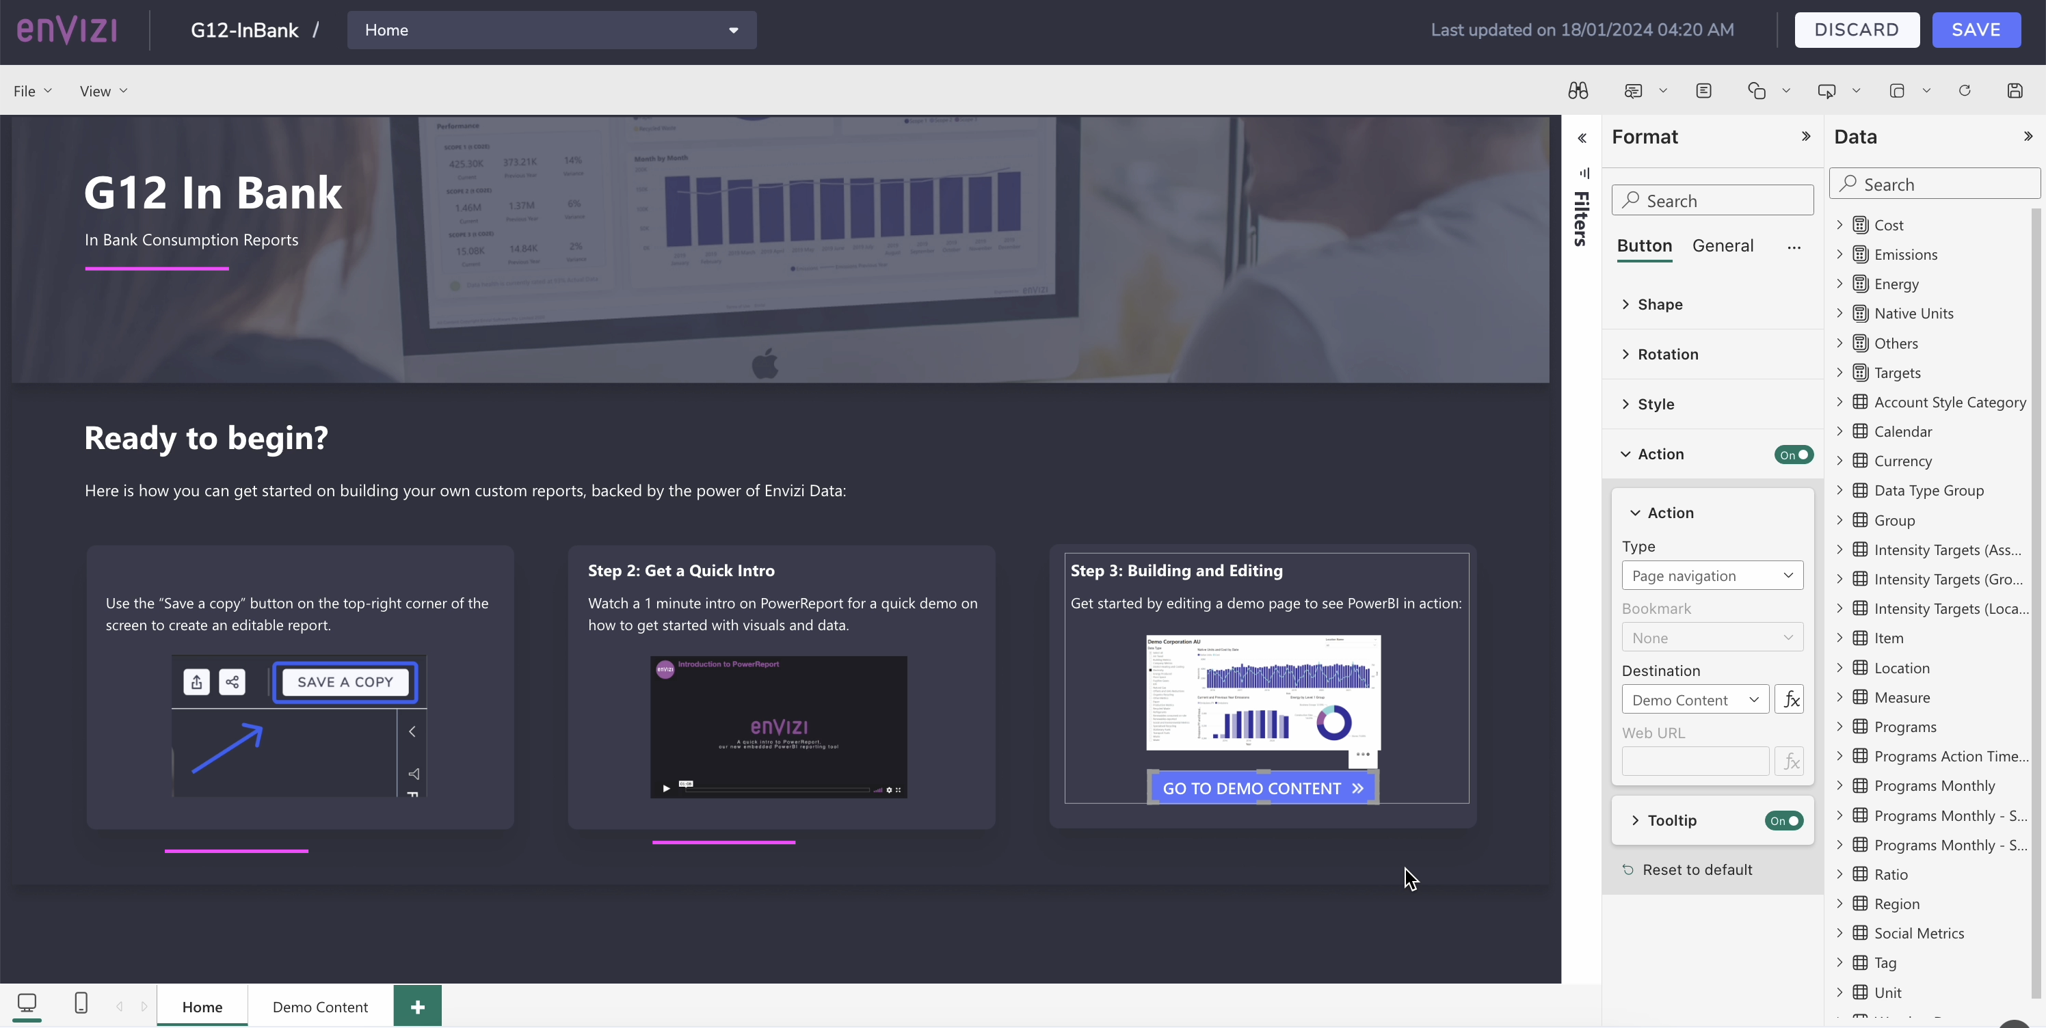Switch to the Demo Content page tab
The height and width of the screenshot is (1028, 2046).
(x=320, y=1007)
